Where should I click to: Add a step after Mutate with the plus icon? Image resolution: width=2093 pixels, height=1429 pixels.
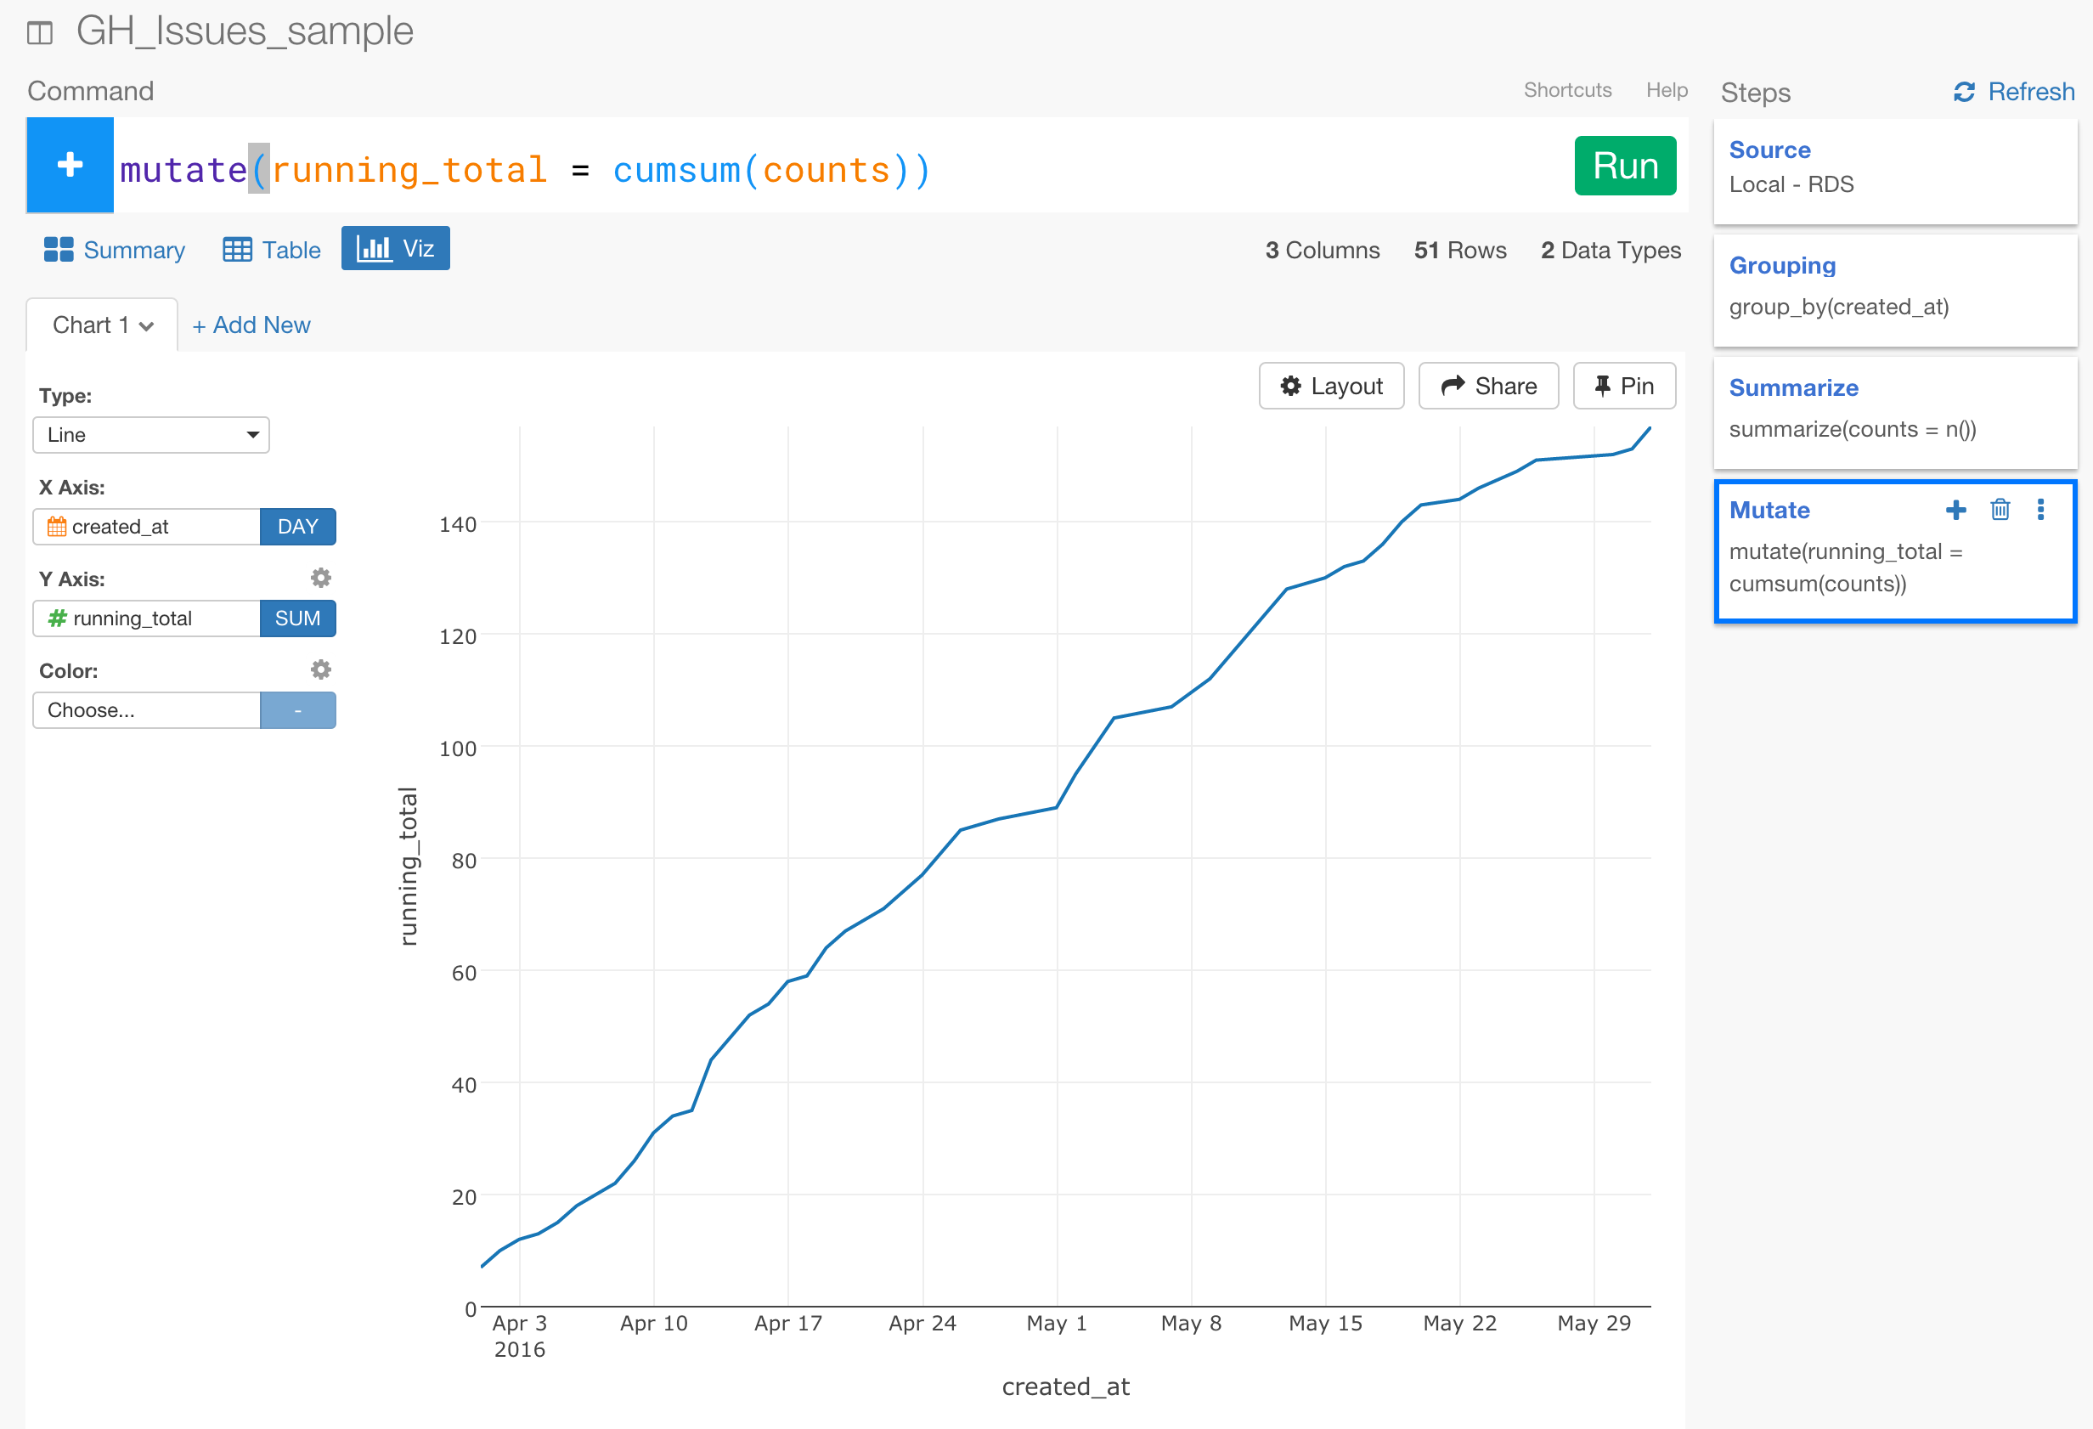click(x=1956, y=510)
